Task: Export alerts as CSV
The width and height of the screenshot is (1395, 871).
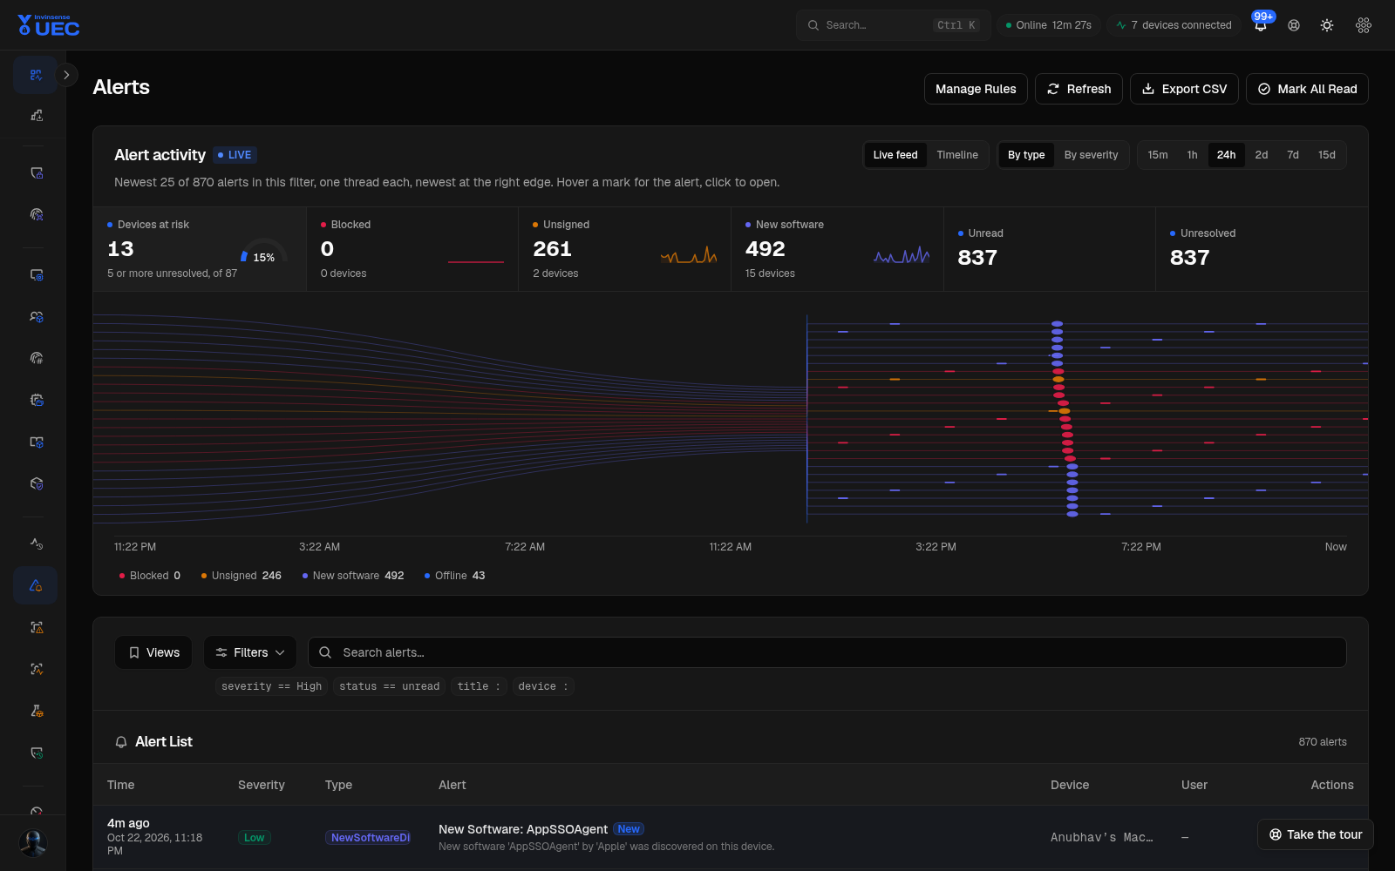Action: click(1184, 89)
